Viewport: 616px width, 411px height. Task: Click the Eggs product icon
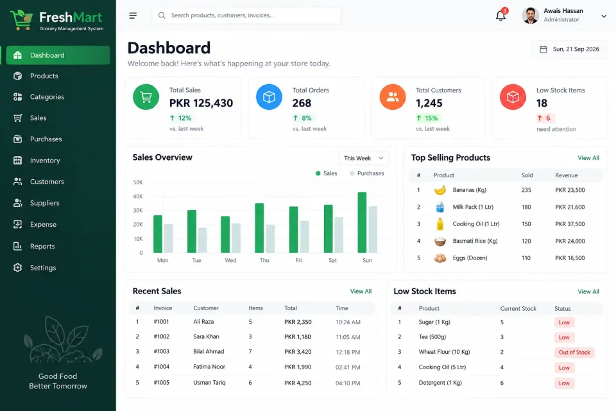[440, 258]
